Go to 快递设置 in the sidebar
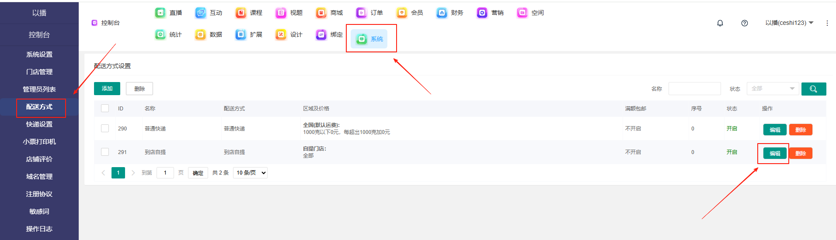Image resolution: width=836 pixels, height=240 pixels. [x=39, y=124]
